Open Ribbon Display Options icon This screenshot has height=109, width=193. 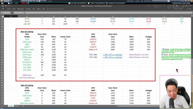tap(177, 6)
